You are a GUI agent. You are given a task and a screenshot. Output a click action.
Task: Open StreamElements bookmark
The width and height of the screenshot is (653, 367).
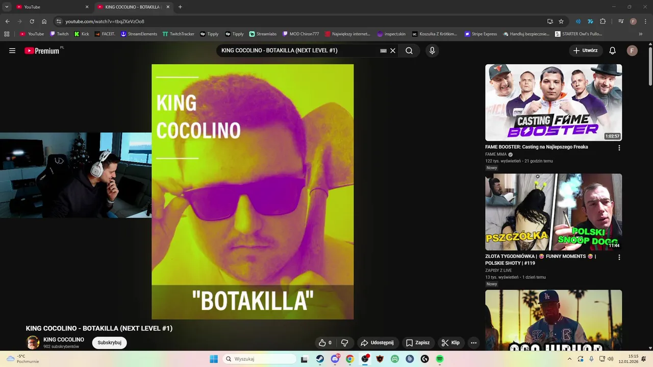139,34
